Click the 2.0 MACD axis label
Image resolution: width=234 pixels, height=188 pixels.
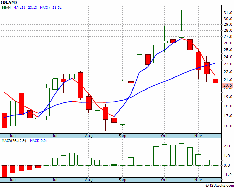coord(227,146)
